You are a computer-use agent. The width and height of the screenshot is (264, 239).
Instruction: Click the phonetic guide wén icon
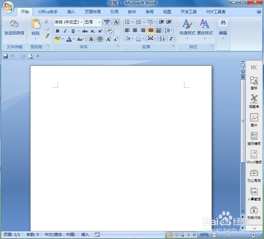[x=107, y=22]
